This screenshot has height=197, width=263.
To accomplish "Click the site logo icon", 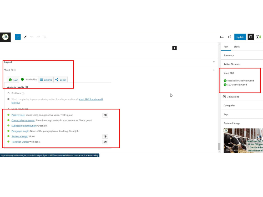I will click(x=5, y=37).
